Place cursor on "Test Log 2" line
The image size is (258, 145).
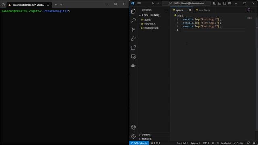(202, 23)
